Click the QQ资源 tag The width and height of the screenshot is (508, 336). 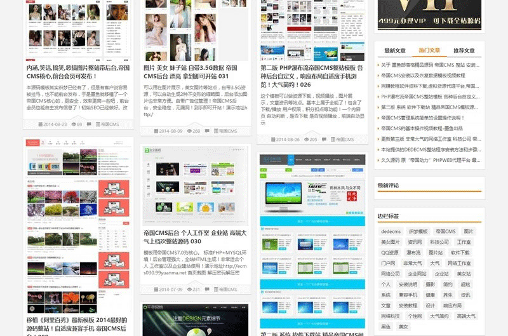[390, 253]
